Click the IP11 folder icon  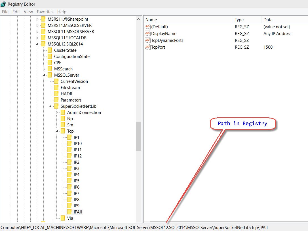pos(69,150)
